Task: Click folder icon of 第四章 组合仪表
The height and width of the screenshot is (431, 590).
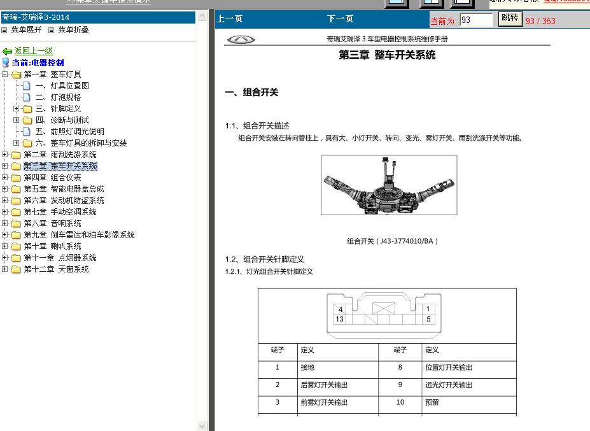Action: 16,178
